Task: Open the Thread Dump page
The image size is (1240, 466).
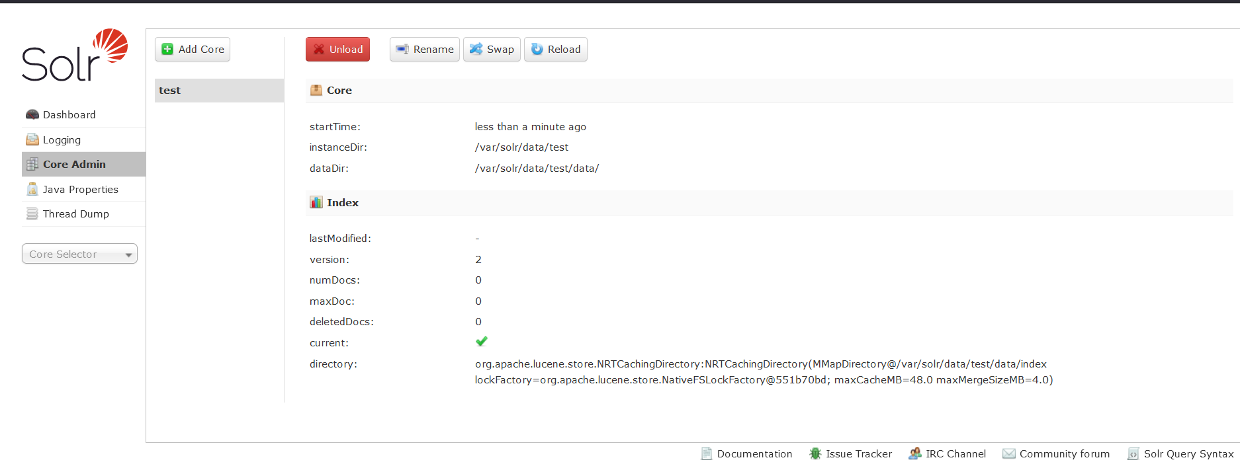Action: click(x=83, y=214)
